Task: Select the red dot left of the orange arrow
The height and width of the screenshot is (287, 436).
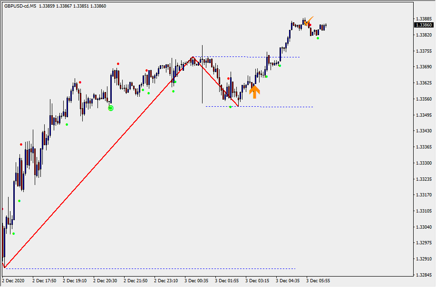Action: (x=229, y=78)
